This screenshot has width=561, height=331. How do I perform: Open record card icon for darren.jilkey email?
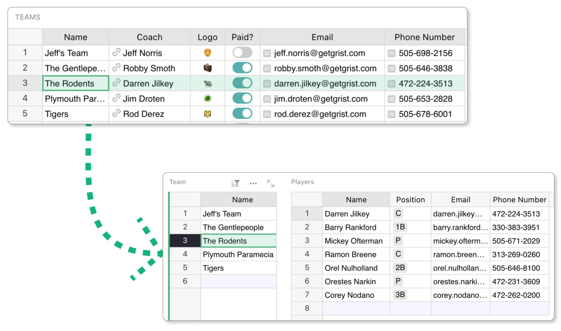coord(267,84)
